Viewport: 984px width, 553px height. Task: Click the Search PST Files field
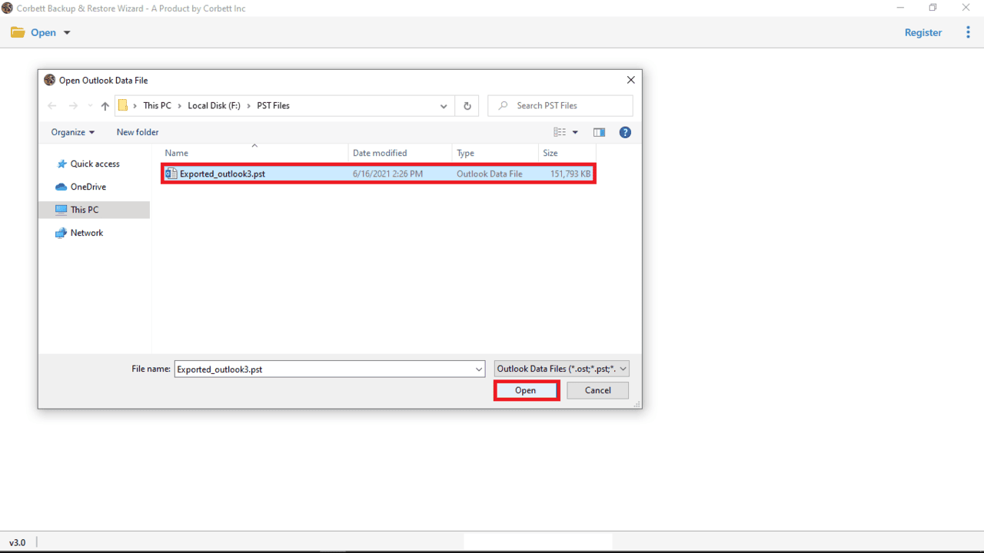pos(560,106)
